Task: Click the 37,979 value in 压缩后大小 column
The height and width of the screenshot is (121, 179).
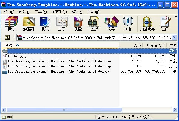Action: click(159, 56)
